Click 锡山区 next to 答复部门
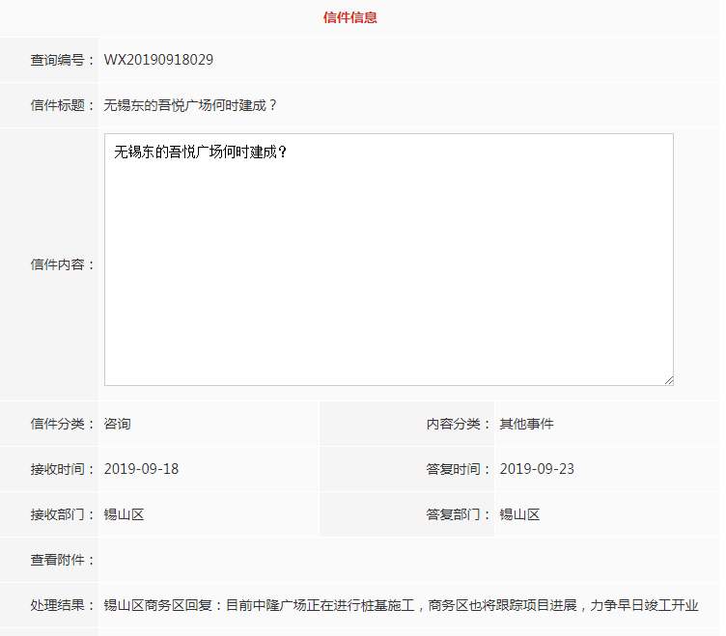This screenshot has width=726, height=636. tap(519, 514)
